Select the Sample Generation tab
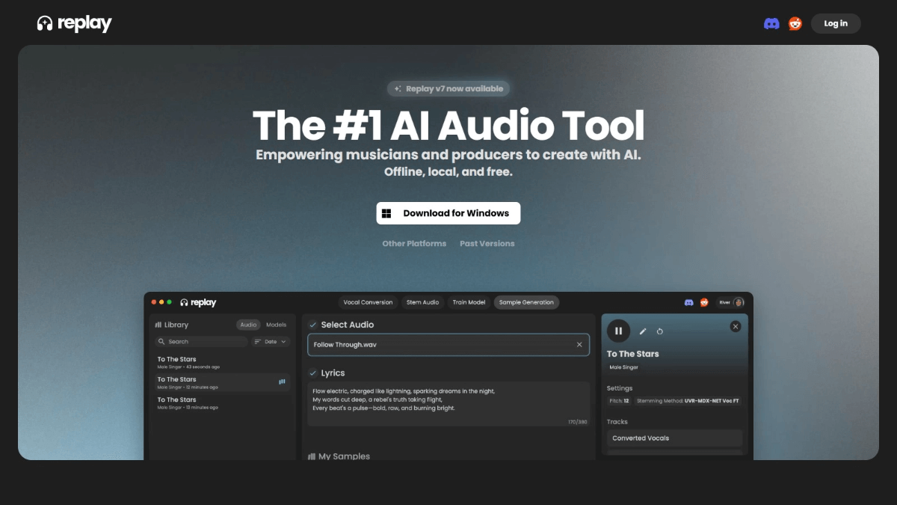This screenshot has height=505, width=897. point(526,302)
